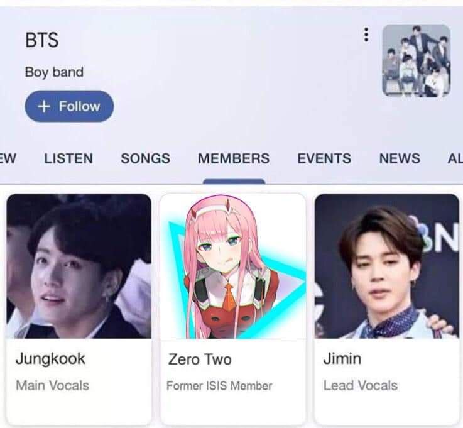Open Jungkook's member photo
This screenshot has width=463, height=428.
click(x=79, y=266)
